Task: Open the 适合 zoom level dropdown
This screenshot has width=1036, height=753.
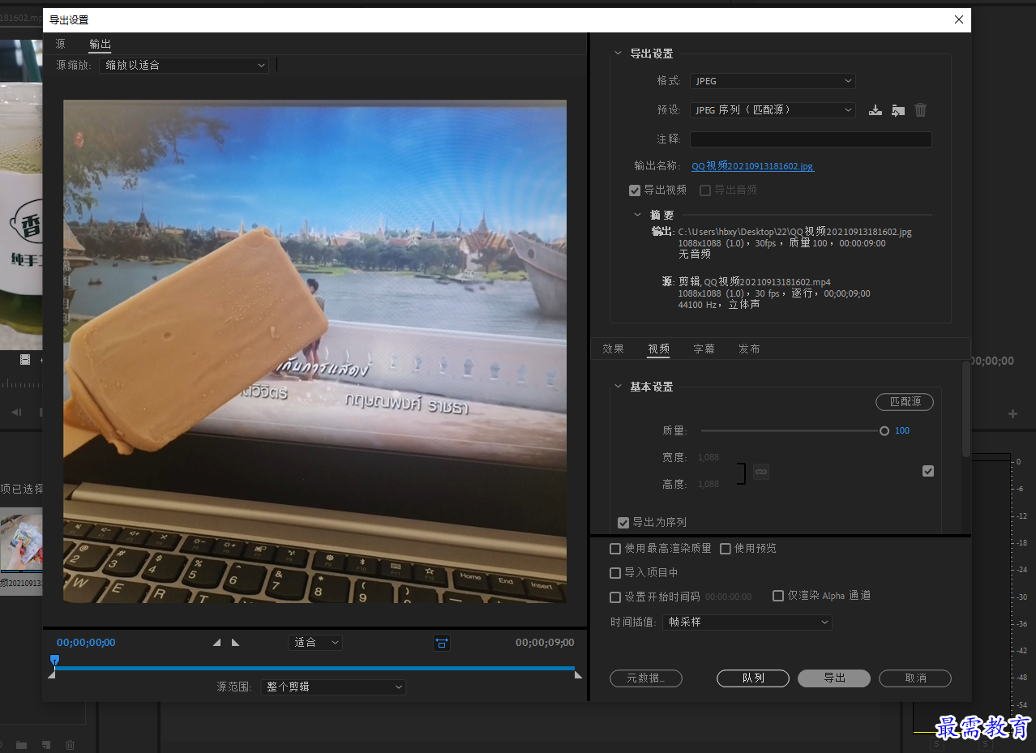Action: 315,643
